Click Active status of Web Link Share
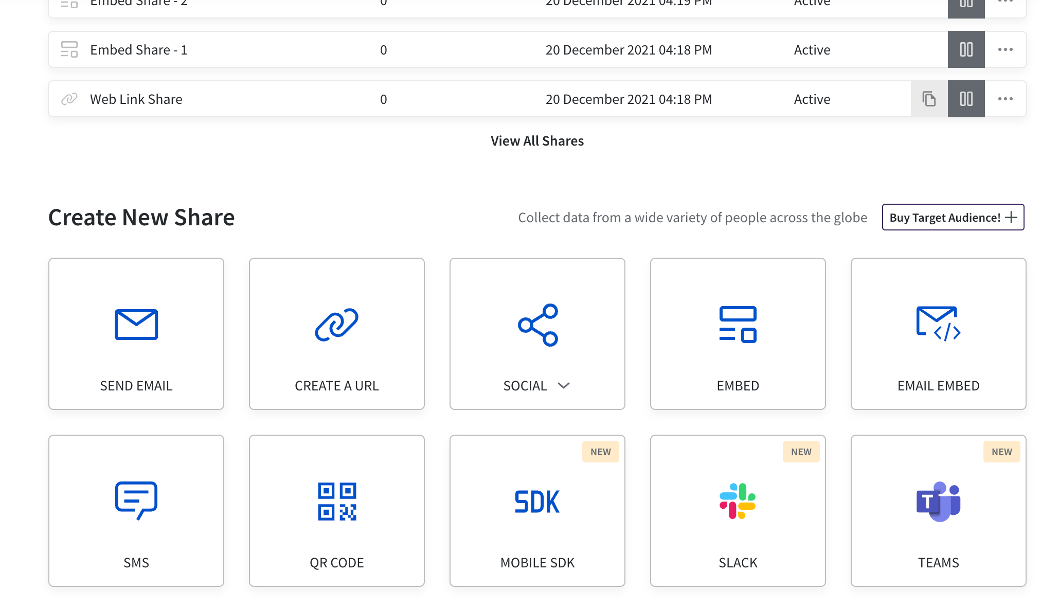The height and width of the screenshot is (607, 1041). pos(812,99)
